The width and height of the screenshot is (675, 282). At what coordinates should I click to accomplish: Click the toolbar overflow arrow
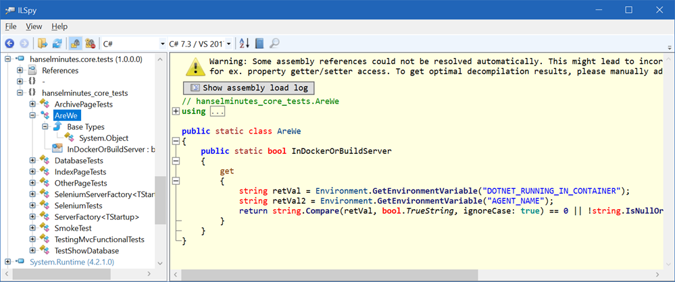point(670,47)
